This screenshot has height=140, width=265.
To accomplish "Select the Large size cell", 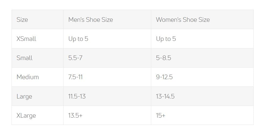I will pyautogui.click(x=24, y=96).
